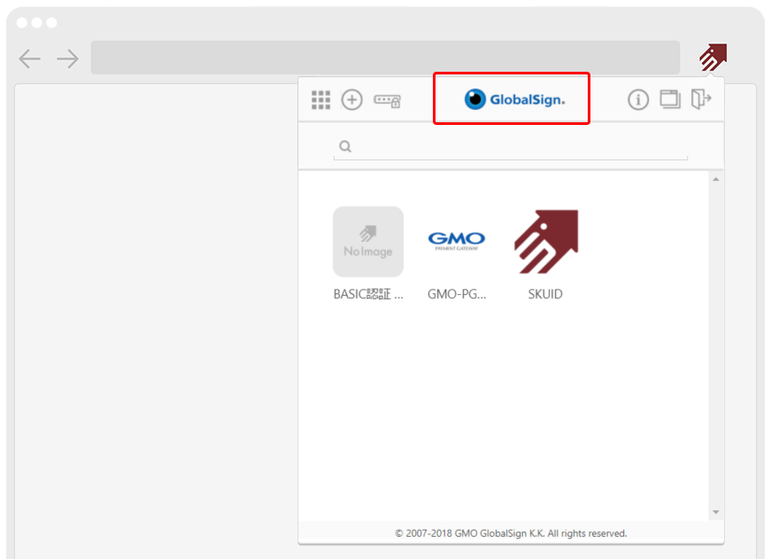This screenshot has width=771, height=559.
Task: Open the BASIC認証 No Image app tile
Action: [x=368, y=242]
